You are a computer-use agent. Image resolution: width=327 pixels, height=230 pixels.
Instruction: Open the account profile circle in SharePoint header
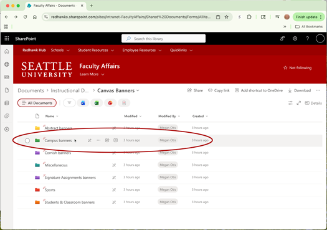(320, 39)
